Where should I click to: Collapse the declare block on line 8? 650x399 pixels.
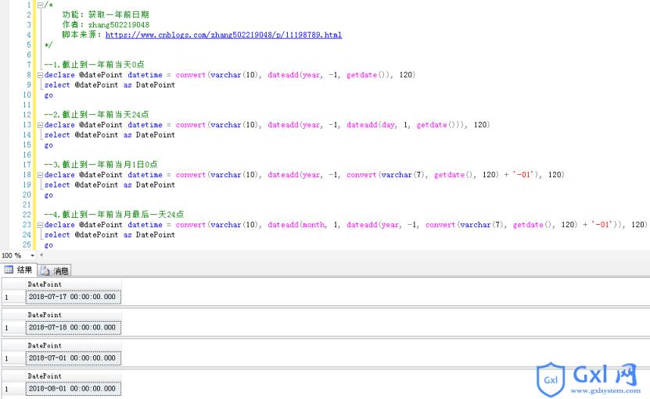pyautogui.click(x=40, y=75)
